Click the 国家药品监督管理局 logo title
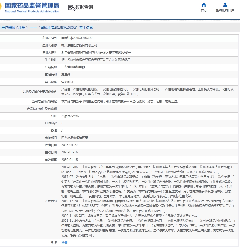Viewport: 240px width, 249px height. point(32,5)
